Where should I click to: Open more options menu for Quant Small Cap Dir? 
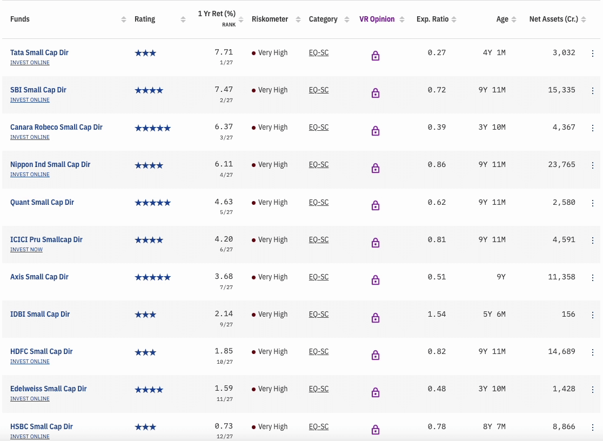[592, 203]
